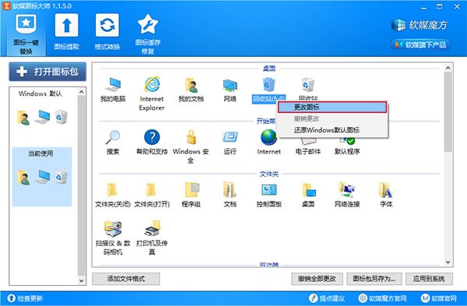
Task: Select Windows 安全 lock icon
Action: click(191, 146)
